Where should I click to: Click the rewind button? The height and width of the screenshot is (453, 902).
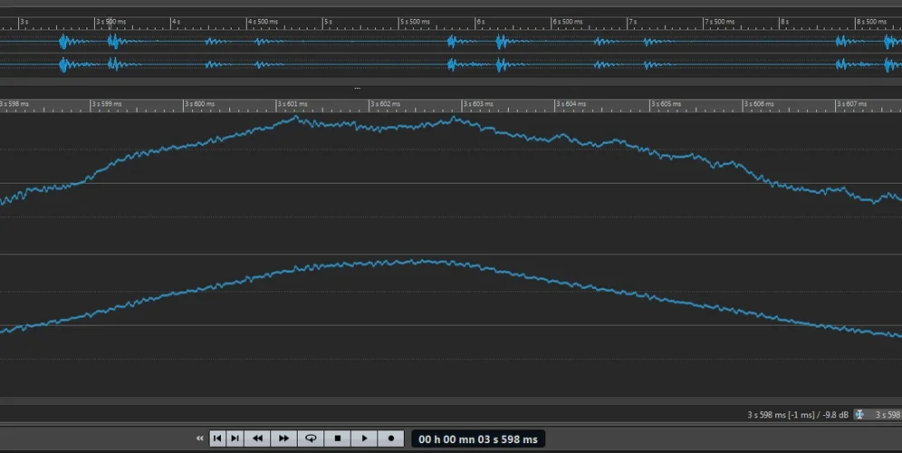click(x=257, y=439)
